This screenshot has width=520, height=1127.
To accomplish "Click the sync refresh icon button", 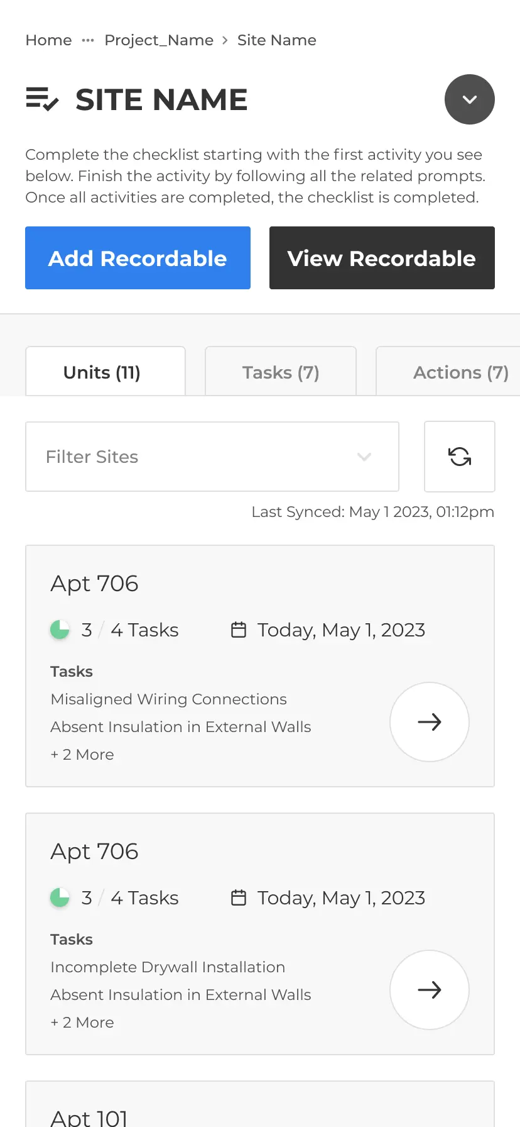I will click(460, 457).
